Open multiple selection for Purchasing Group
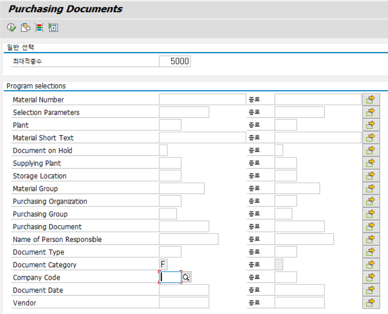388x314 pixels. tap(371, 214)
